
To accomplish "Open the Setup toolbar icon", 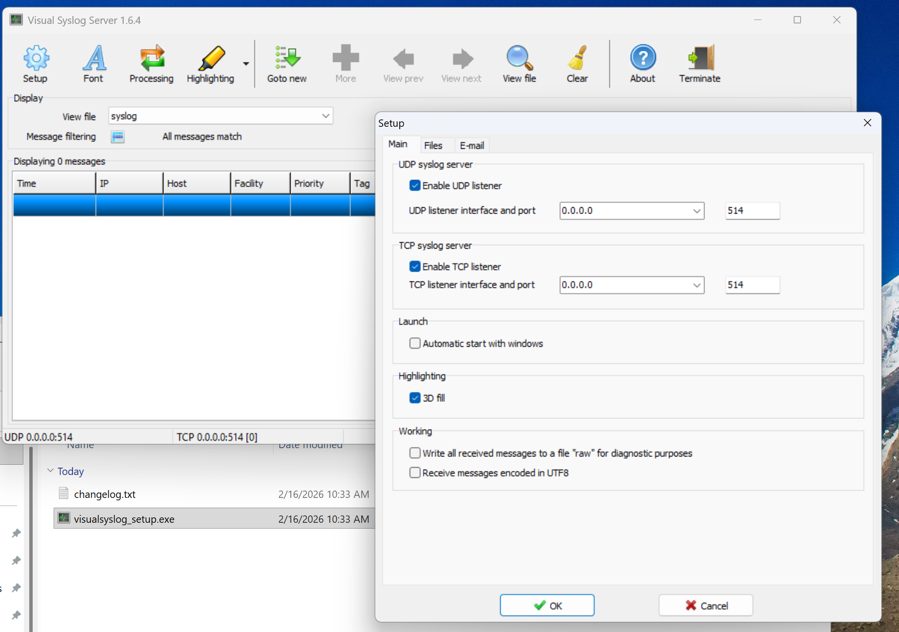I will (35, 63).
